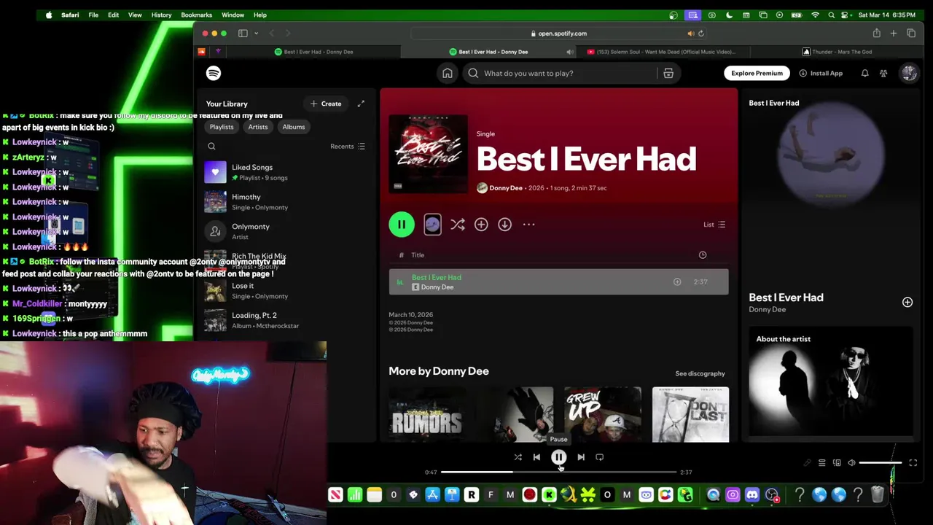Switch to Thunder - Mars The God tab
The height and width of the screenshot is (525, 933).
coord(837,52)
